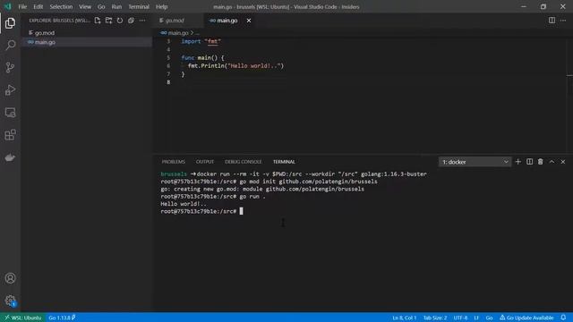Click Ln 8, Col 1 cursor position
Viewport: 573px width, 322px height.
click(x=404, y=318)
